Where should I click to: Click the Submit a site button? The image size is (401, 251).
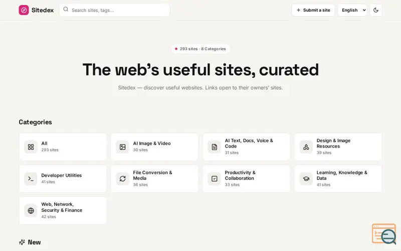tap(313, 10)
